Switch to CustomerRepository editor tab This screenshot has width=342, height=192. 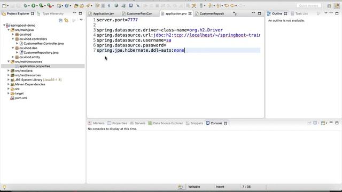(212, 13)
